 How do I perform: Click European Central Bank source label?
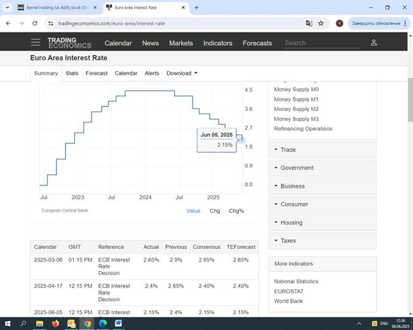pyautogui.click(x=65, y=211)
